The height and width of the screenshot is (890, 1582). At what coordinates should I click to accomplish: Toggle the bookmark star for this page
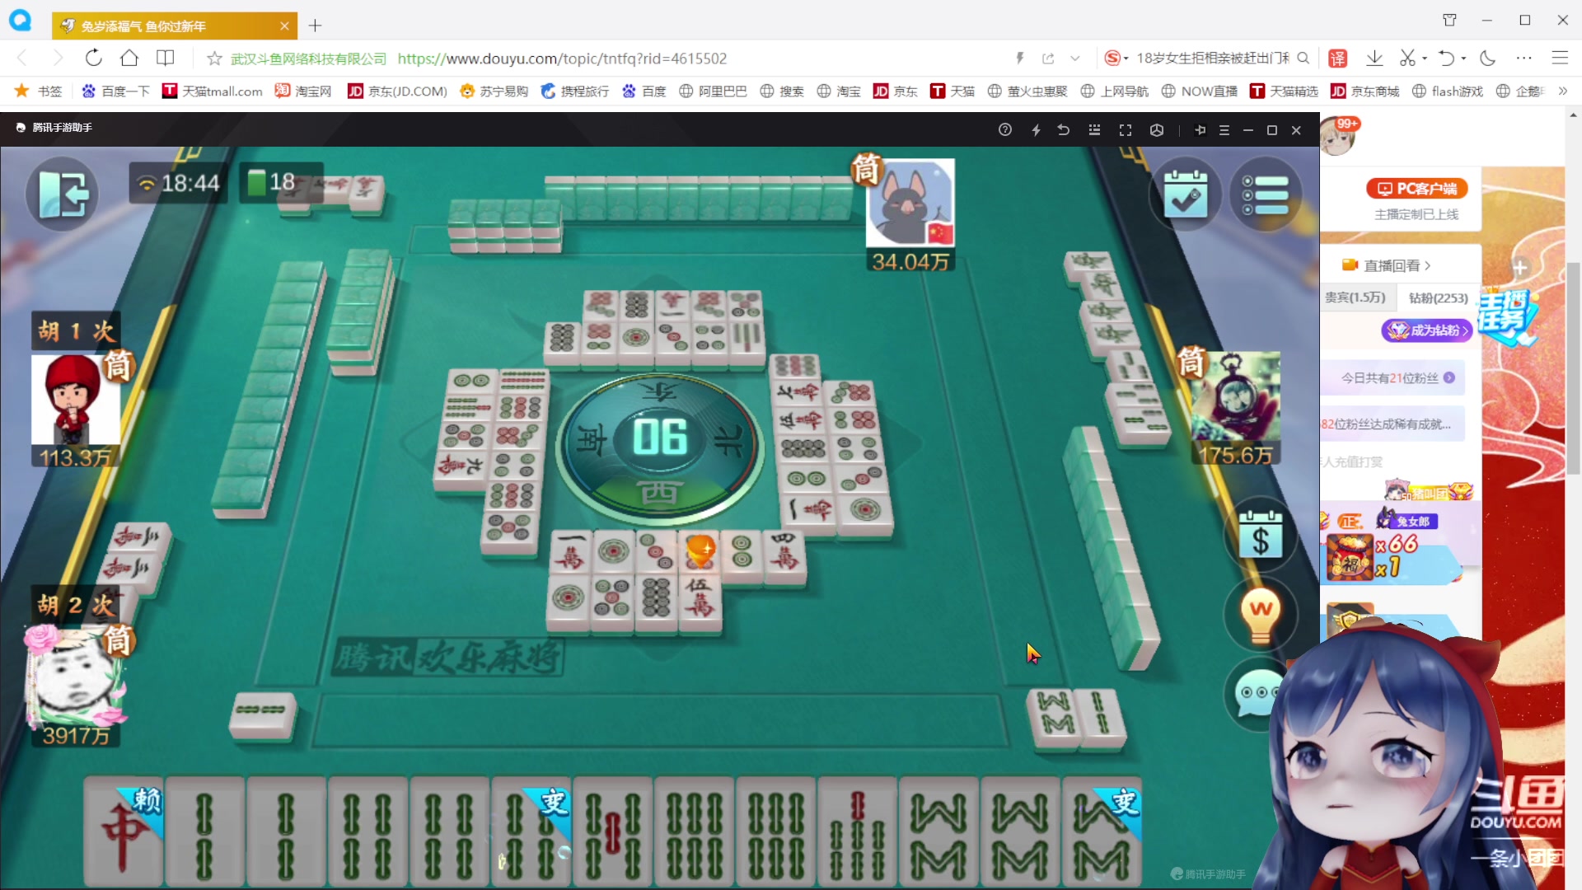214,59
